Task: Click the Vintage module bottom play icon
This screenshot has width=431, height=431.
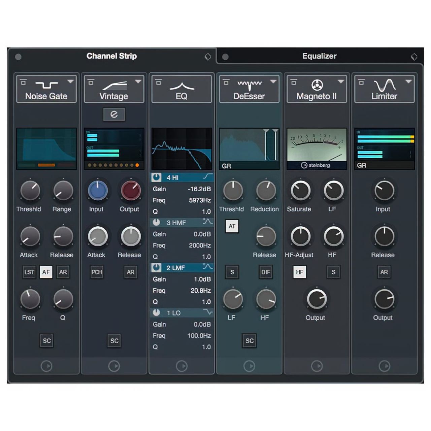Action: (114, 366)
